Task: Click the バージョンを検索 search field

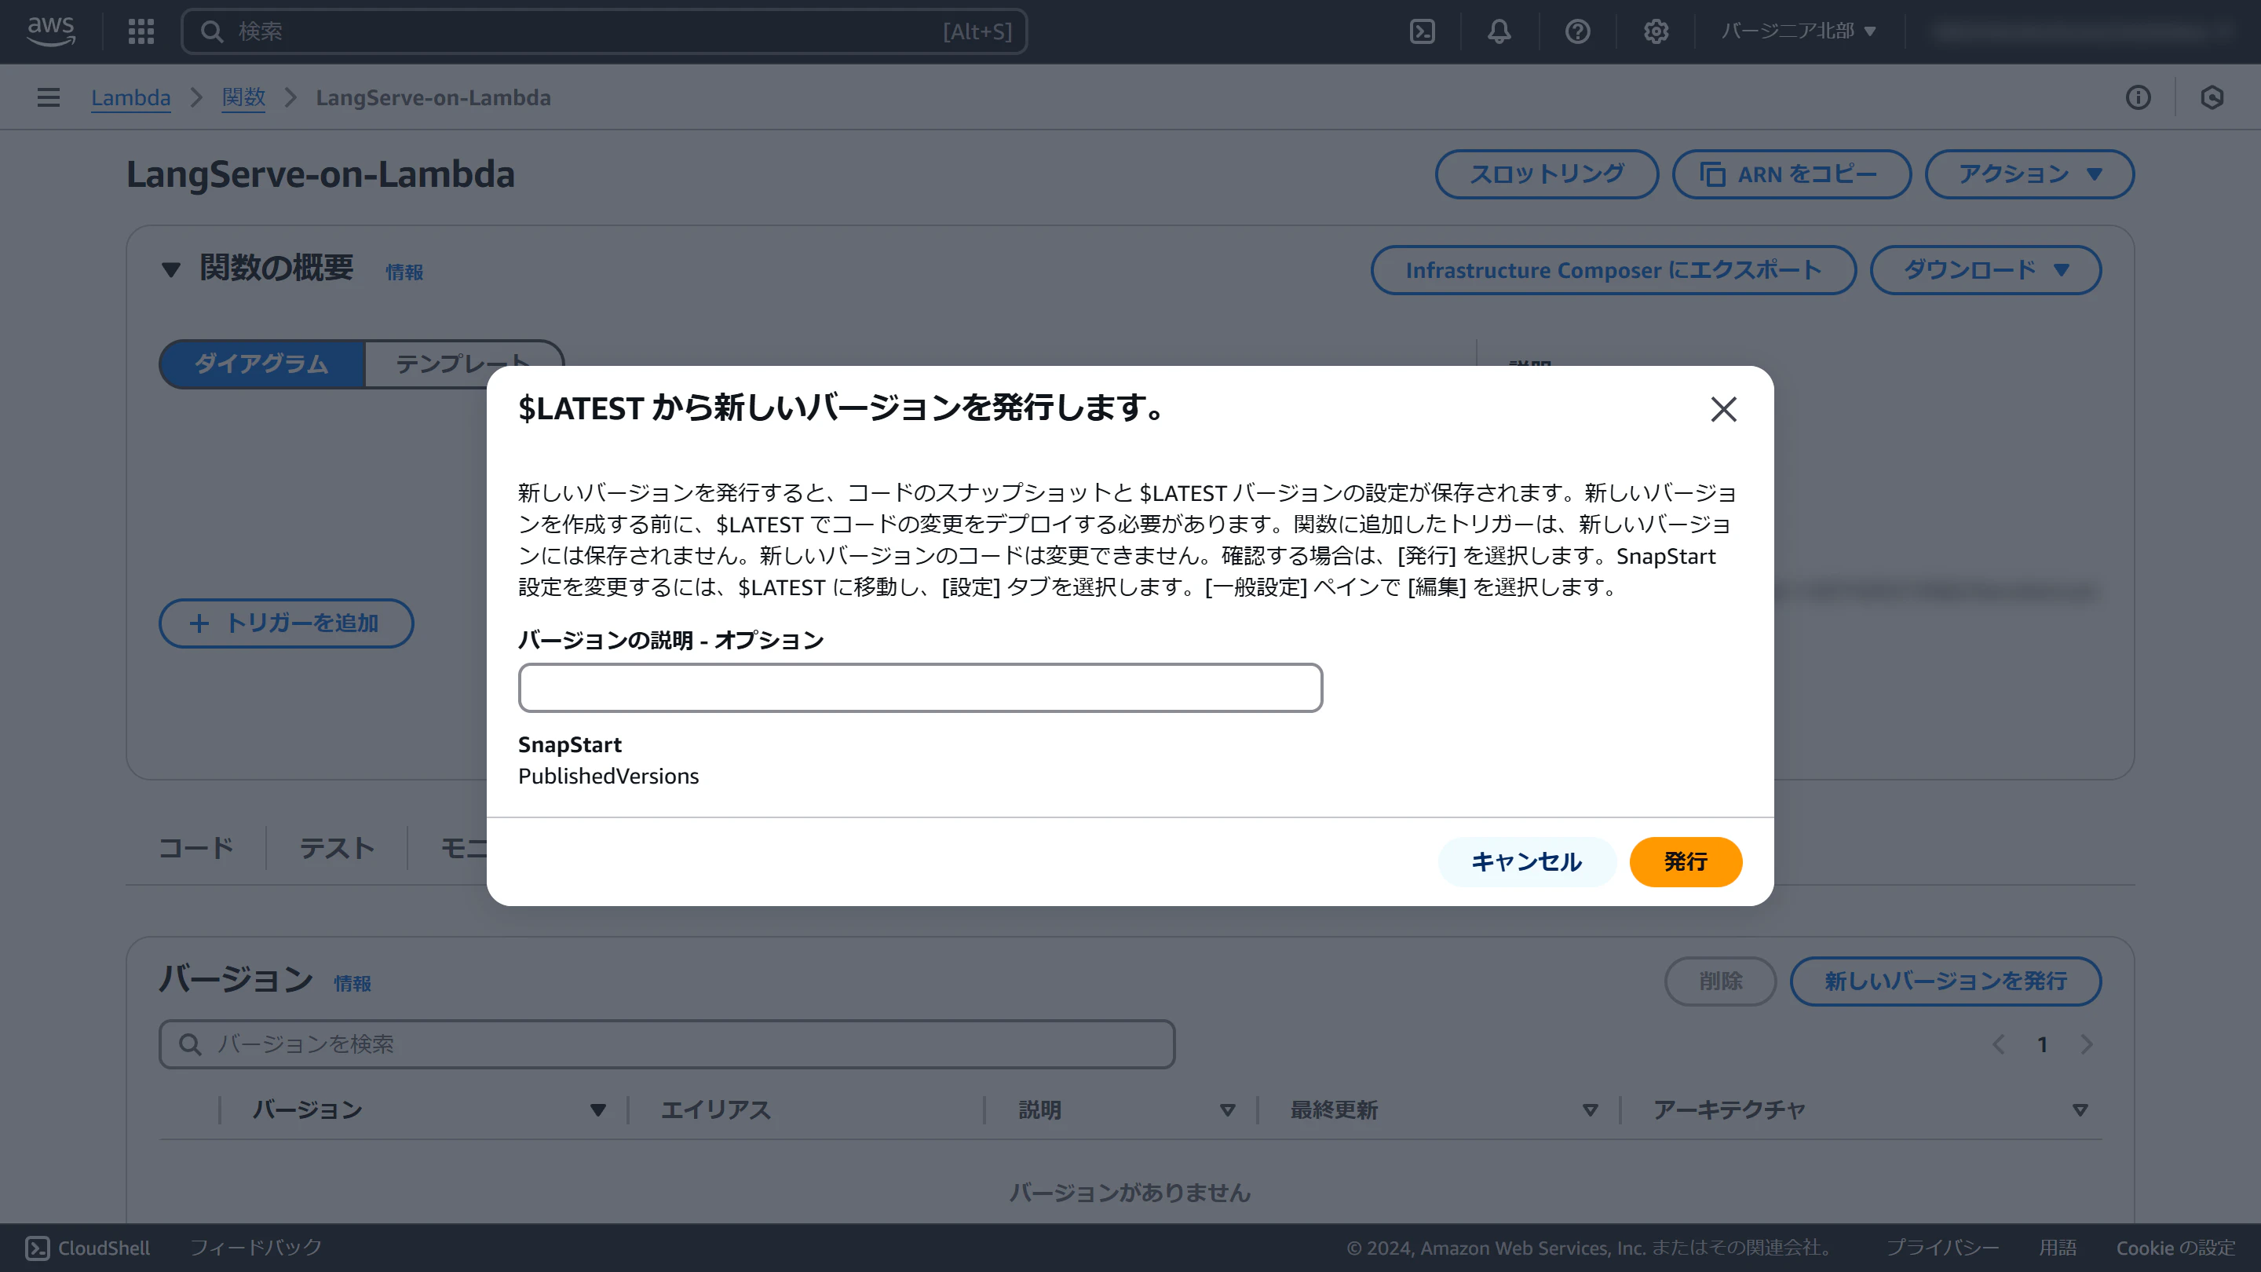Action: pos(667,1044)
